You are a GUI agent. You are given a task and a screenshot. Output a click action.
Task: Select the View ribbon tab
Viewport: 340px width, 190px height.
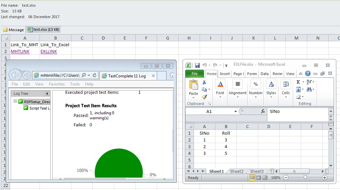coord(290,74)
